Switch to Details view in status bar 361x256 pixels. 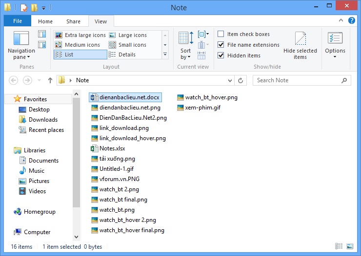click(x=339, y=246)
